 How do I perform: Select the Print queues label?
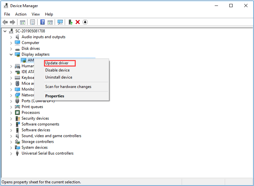tap(32, 107)
